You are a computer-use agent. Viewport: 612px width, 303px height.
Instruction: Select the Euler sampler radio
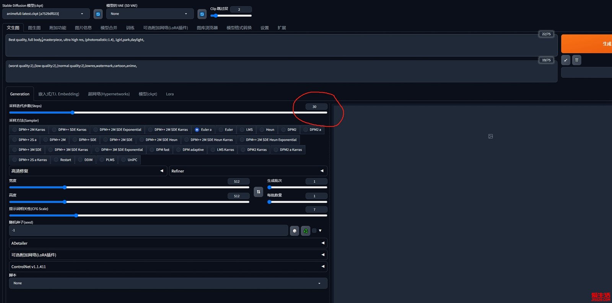(x=226, y=130)
